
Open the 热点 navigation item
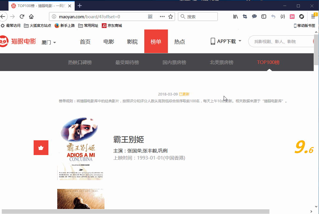click(x=179, y=42)
